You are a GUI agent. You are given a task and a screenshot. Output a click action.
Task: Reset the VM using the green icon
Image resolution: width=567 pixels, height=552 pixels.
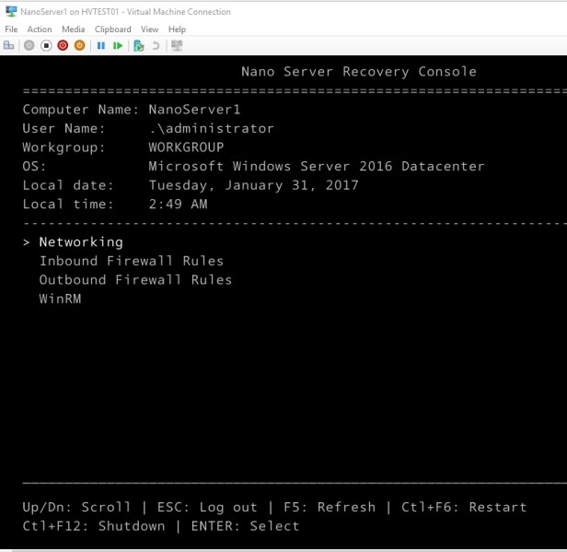click(x=118, y=45)
